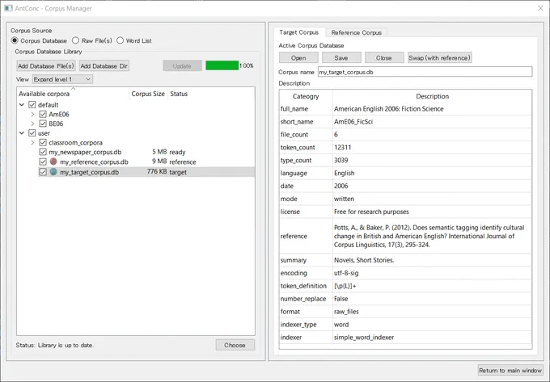Click the green update progress bar
This screenshot has width=550, height=382.
pos(222,65)
